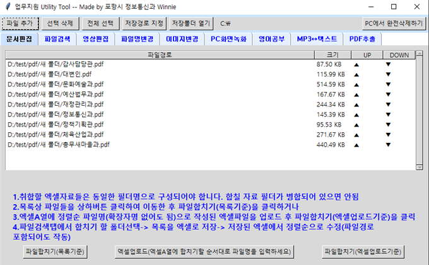The height and width of the screenshot is (265, 429).
Task: Move 문화예술과.pdf up in the list
Action: 356,84
